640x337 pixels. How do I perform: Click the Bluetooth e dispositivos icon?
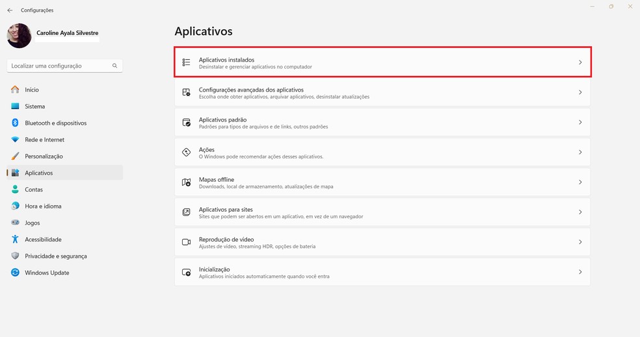pyautogui.click(x=15, y=123)
